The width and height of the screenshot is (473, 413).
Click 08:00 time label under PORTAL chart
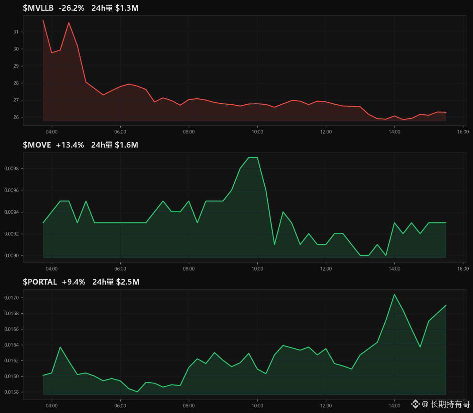pos(189,406)
